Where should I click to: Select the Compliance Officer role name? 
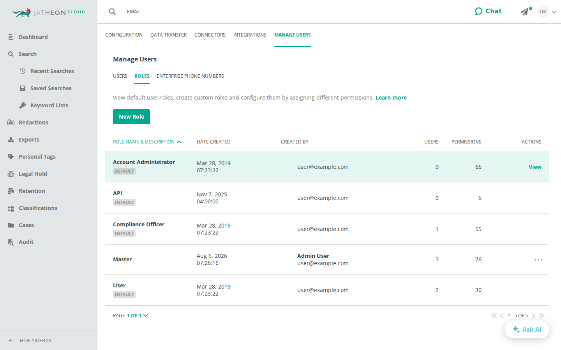coord(139,224)
